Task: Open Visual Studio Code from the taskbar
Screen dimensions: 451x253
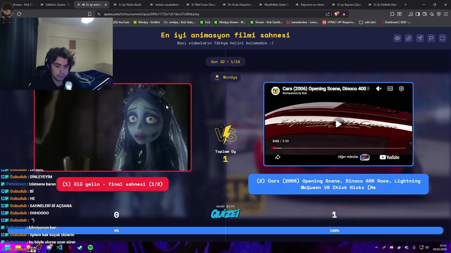Action: coord(59,247)
